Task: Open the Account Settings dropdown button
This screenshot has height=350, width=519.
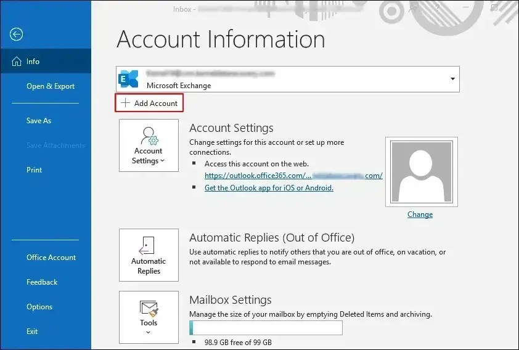Action: (x=149, y=145)
